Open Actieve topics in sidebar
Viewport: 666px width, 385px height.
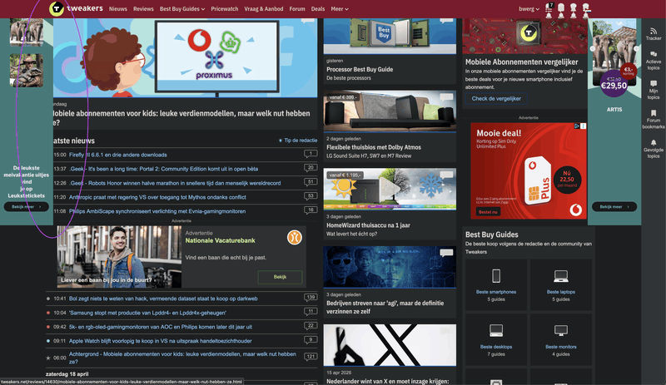tap(654, 61)
